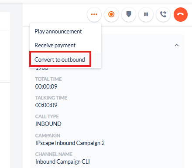The height and width of the screenshot is (168, 192).
Task: Transfer the call using the phone-arrows icon
Action: pyautogui.click(x=163, y=14)
